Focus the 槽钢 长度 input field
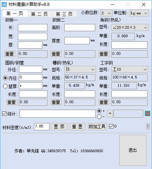The width and height of the screenshot is (152, 169). pos(80,94)
